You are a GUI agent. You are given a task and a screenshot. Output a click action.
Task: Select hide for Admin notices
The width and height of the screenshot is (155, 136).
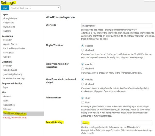tap(83, 102)
